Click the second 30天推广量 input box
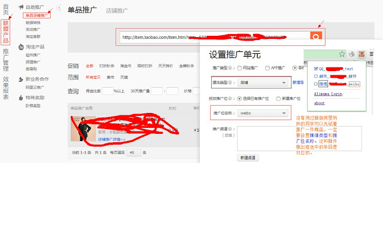The height and width of the screenshot is (239, 383). coord(172,91)
